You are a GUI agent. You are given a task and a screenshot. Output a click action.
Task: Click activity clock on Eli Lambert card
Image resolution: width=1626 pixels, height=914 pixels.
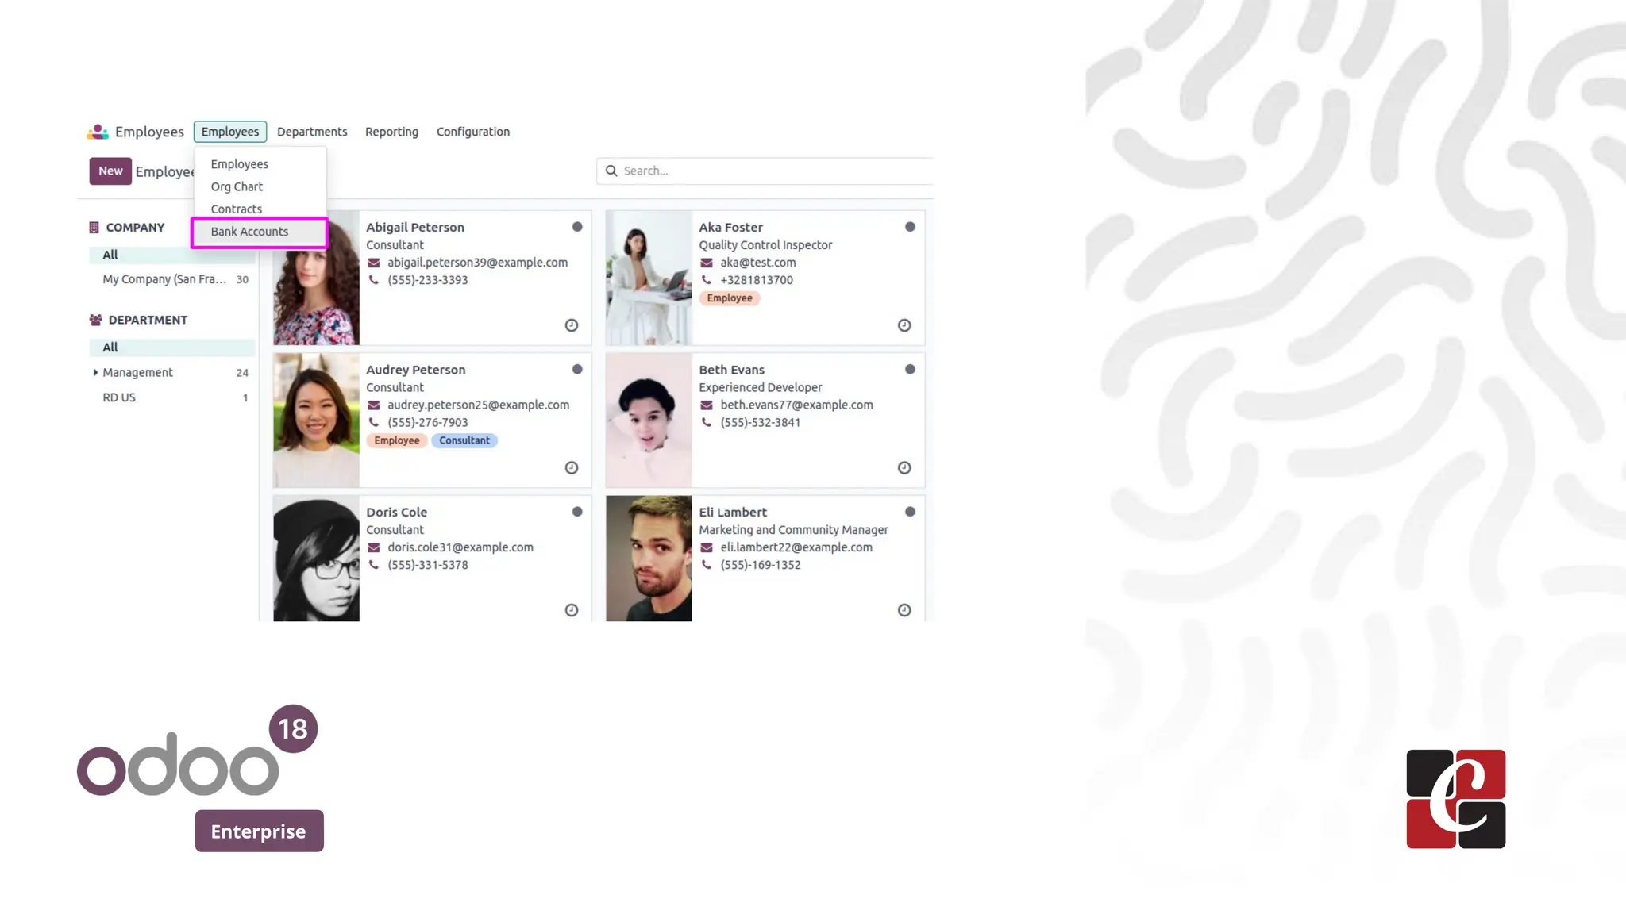904,610
